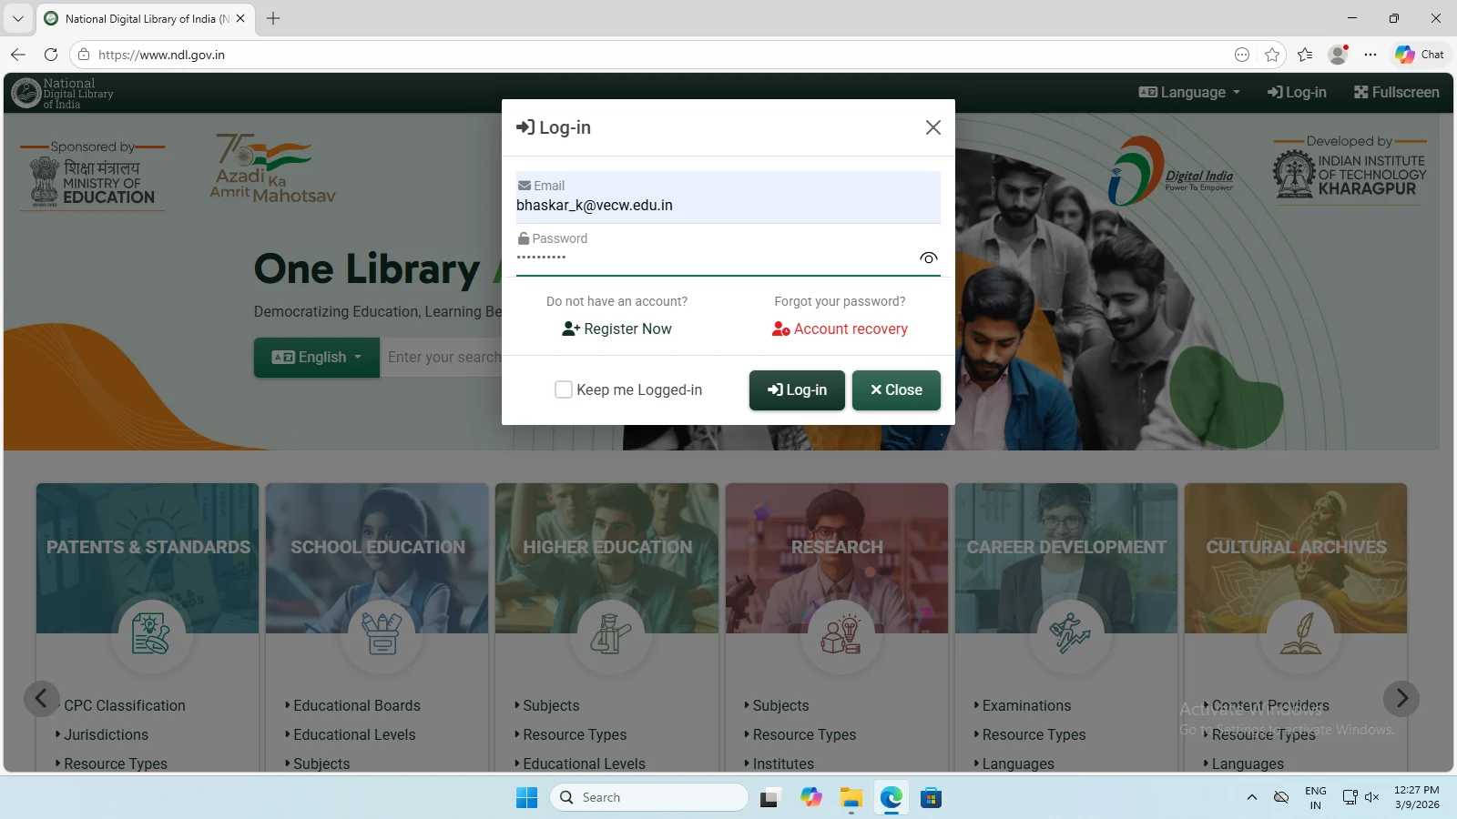The width and height of the screenshot is (1457, 819).
Task: Open Account recovery link
Action: point(840,329)
